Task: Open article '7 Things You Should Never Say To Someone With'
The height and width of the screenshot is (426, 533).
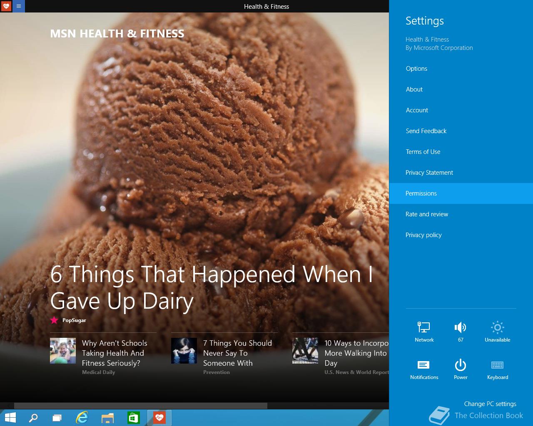Action: 237,353
